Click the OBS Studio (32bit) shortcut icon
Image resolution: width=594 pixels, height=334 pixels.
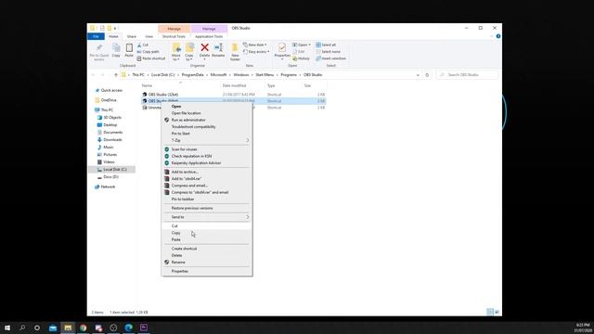pos(145,95)
